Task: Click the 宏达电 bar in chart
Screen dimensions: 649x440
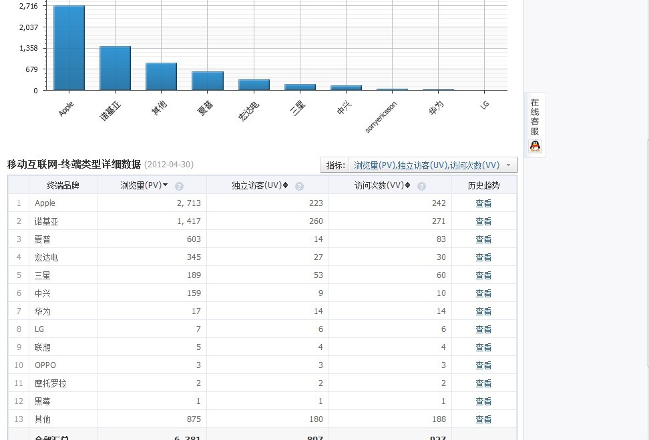Action: pyautogui.click(x=254, y=85)
